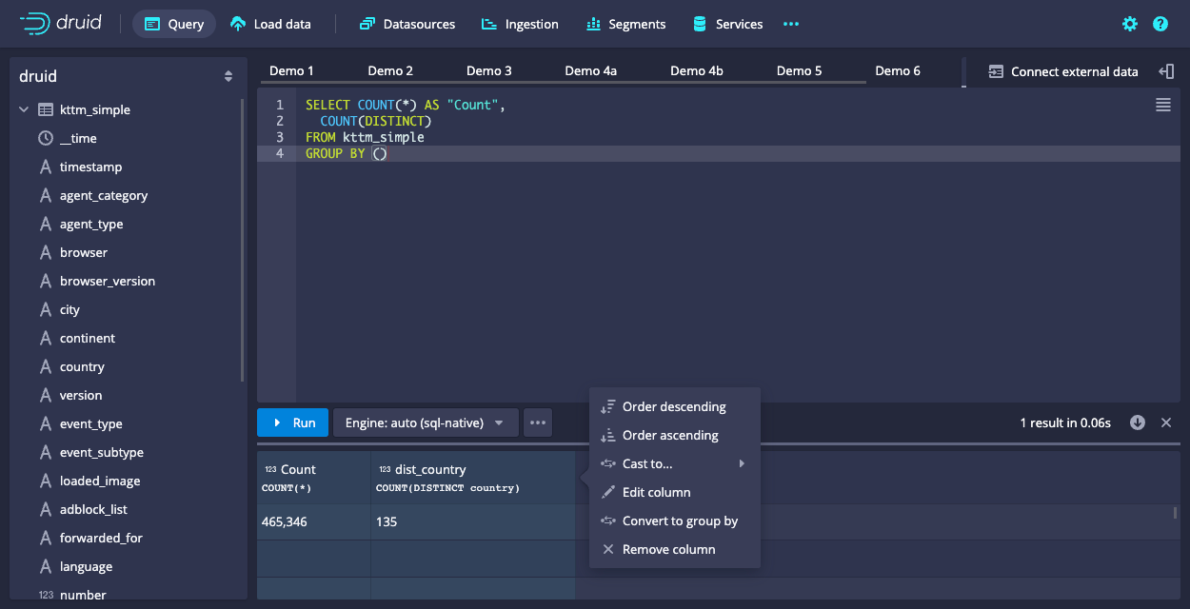
Task: Select the browser_version column in the tree
Action: point(107,281)
